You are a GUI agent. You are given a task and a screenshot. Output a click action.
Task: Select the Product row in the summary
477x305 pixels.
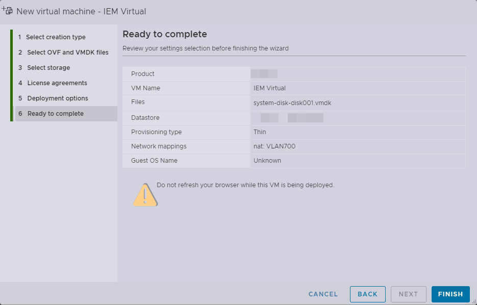[x=293, y=73]
